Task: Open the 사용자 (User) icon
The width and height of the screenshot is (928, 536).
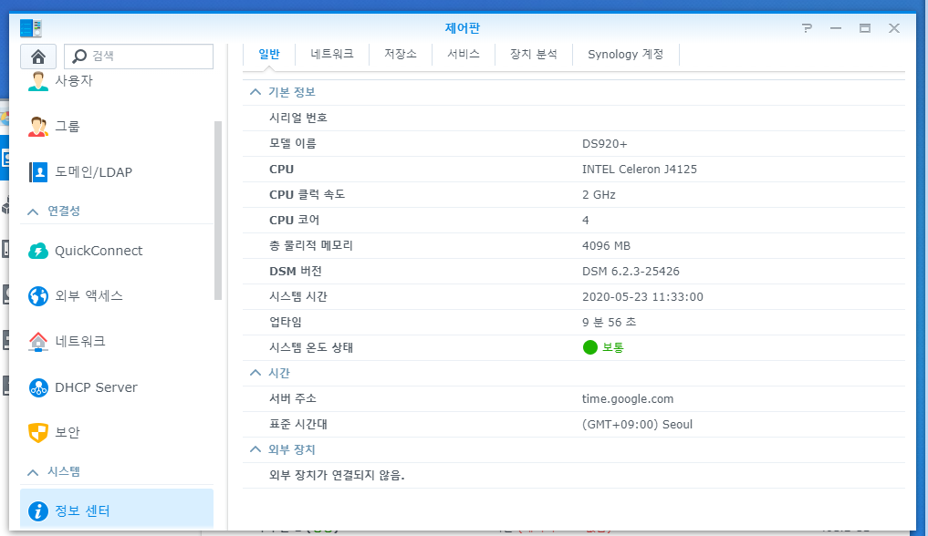Action: pyautogui.click(x=38, y=81)
